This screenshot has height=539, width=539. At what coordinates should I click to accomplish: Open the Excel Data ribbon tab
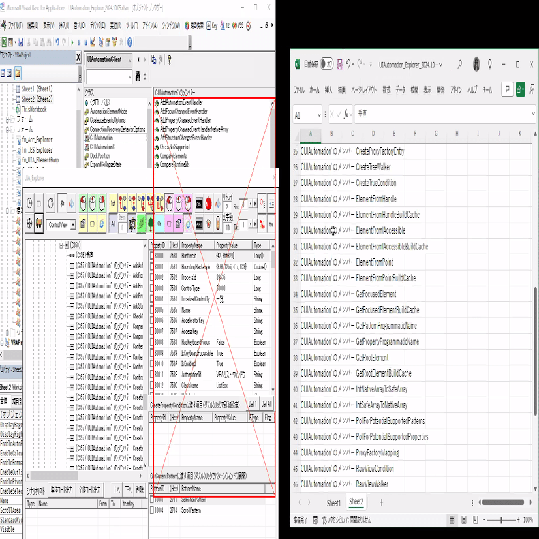(400, 90)
